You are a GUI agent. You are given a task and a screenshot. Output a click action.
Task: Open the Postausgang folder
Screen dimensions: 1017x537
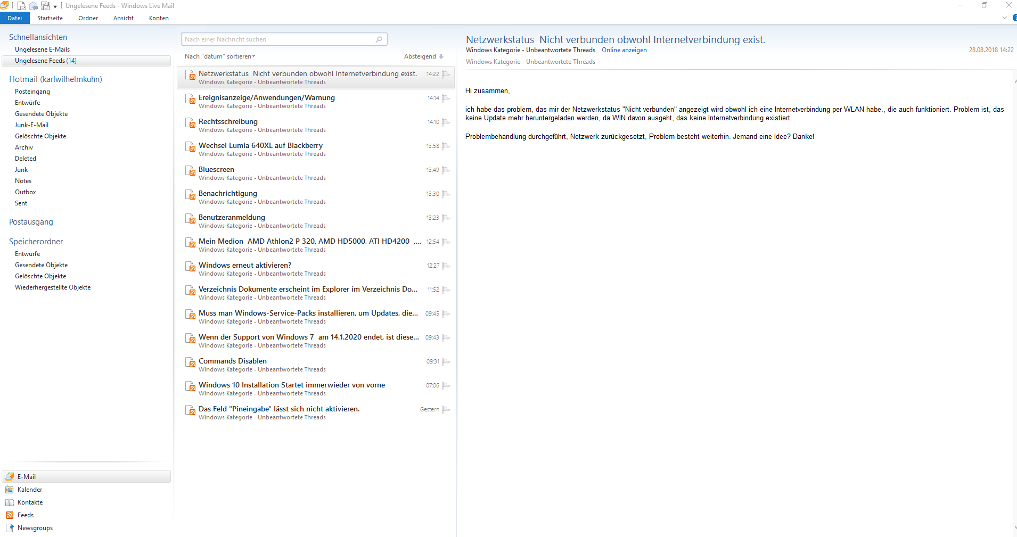tap(31, 222)
